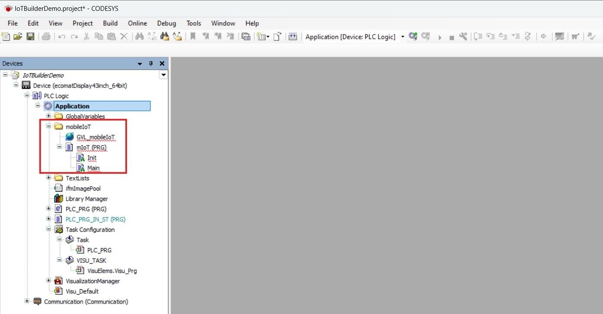Image resolution: width=603 pixels, height=314 pixels.
Task: Click the Build icon before the Application selector
Action: [293, 37]
